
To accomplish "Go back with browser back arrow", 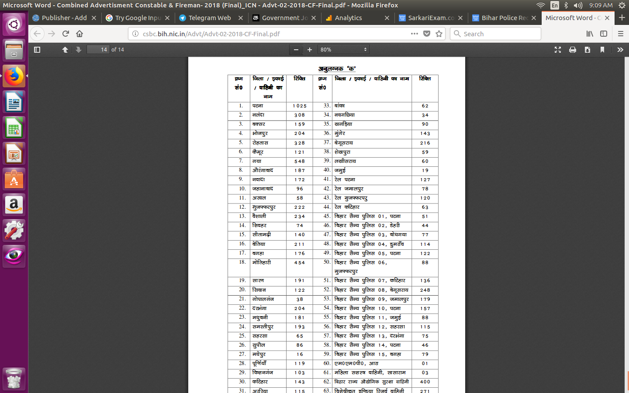I will (x=38, y=34).
